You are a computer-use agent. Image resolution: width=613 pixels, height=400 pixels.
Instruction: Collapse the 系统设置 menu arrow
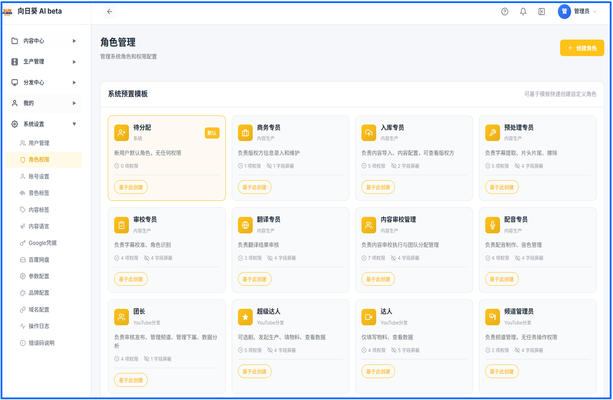(74, 124)
